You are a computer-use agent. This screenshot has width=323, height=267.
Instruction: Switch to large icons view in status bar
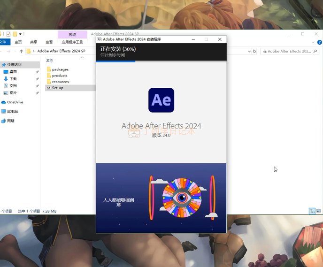(x=317, y=211)
